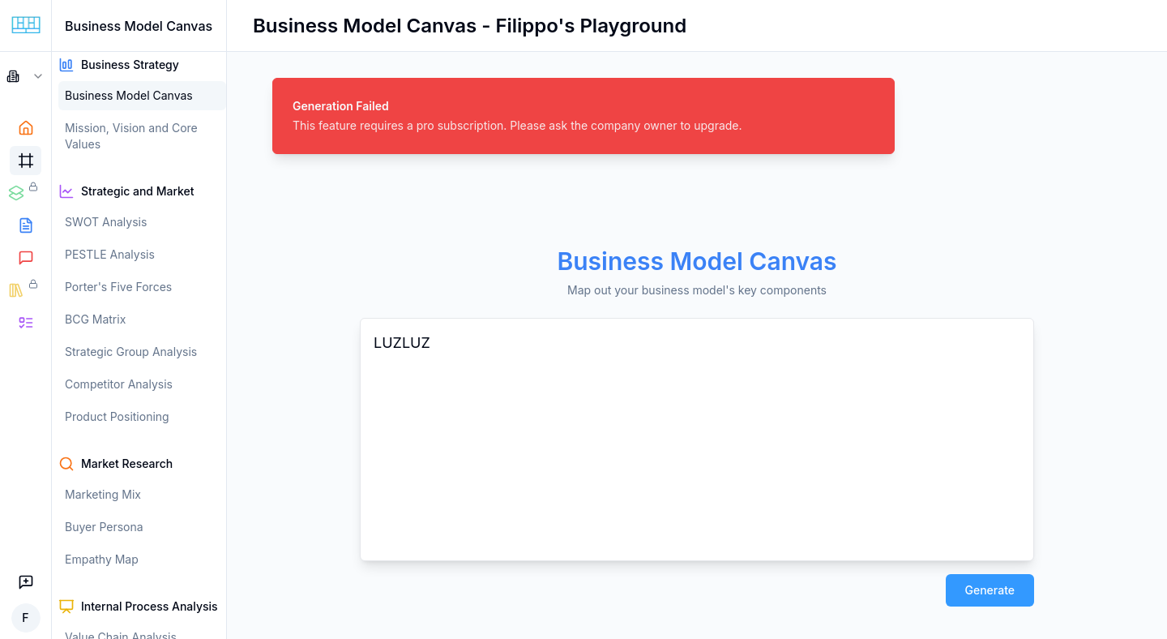
Task: Open the Buyer Persona page
Action: click(x=104, y=527)
